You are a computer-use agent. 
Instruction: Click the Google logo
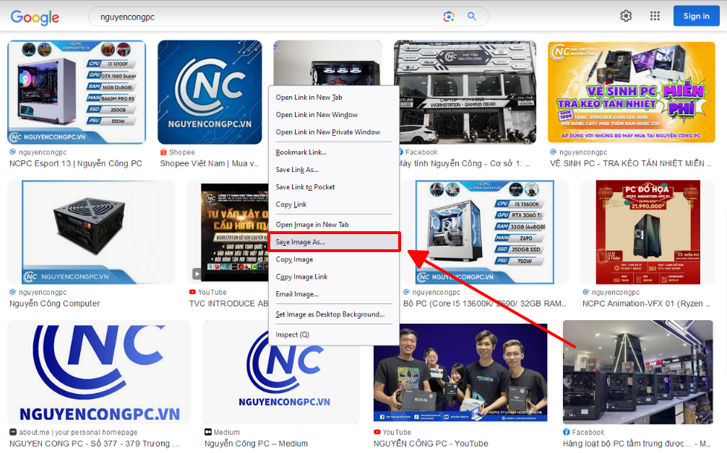tap(35, 17)
